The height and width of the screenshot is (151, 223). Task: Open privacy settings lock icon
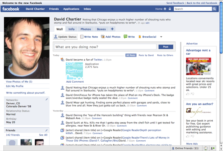click(x=170, y=9)
